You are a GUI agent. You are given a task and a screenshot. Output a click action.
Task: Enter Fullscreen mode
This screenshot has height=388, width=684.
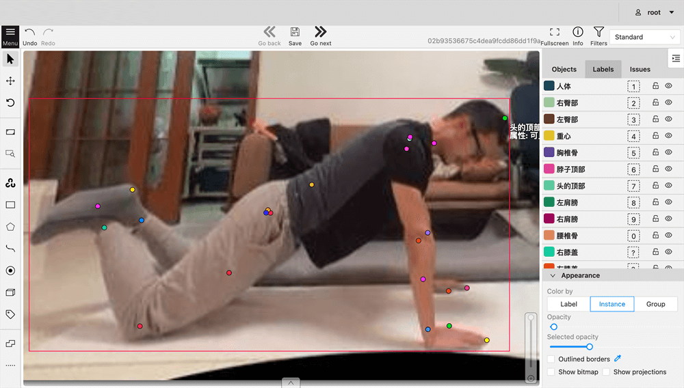[x=555, y=37]
